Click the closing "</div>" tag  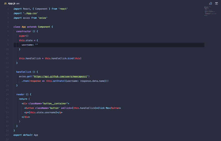pos(26,117)
